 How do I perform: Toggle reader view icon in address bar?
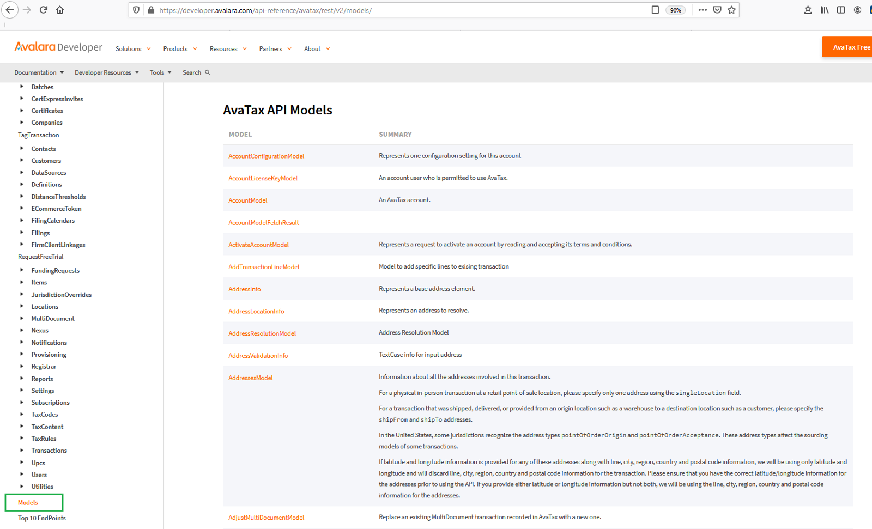[655, 10]
